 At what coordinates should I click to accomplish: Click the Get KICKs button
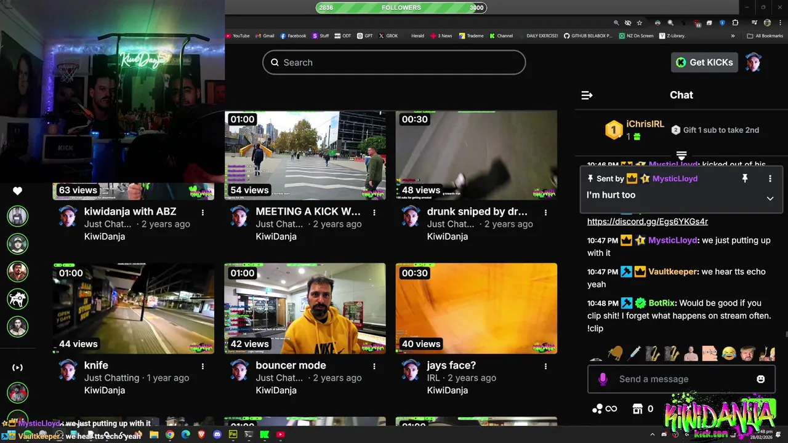704,62
